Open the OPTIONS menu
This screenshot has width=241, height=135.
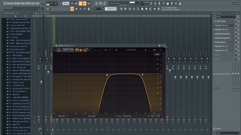click(x=27, y=3)
